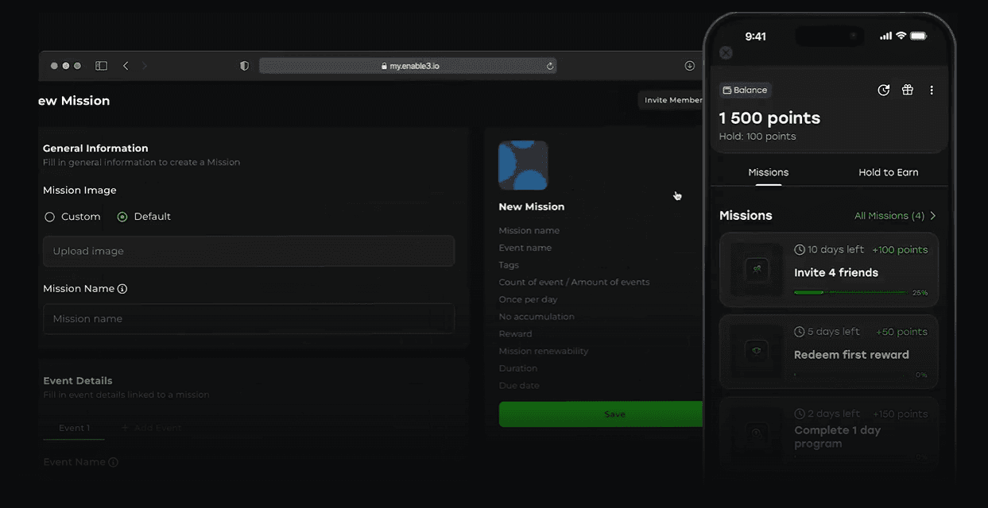Click General Information section heading

tap(95, 148)
